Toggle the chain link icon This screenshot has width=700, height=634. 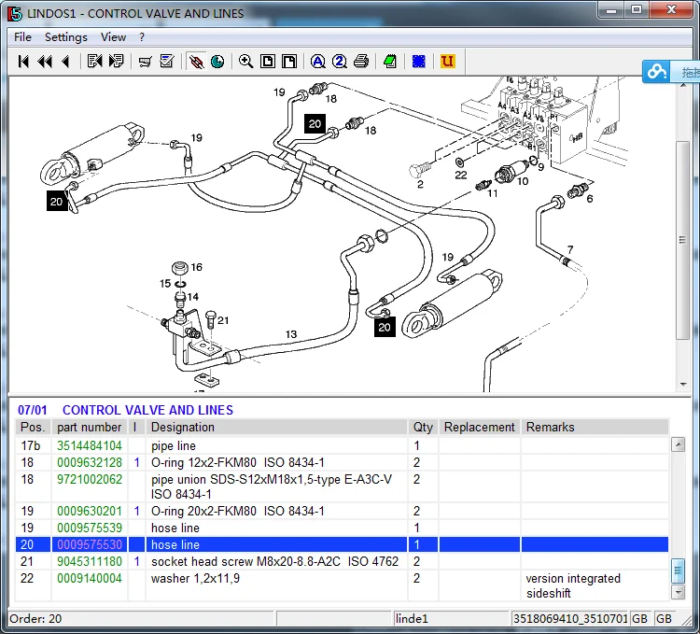click(196, 62)
